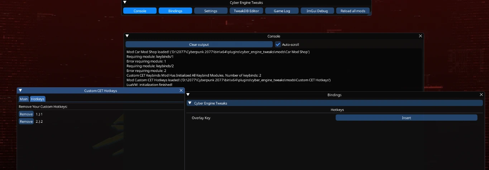Collapse the Custom CET Hotkeys window

point(20,91)
